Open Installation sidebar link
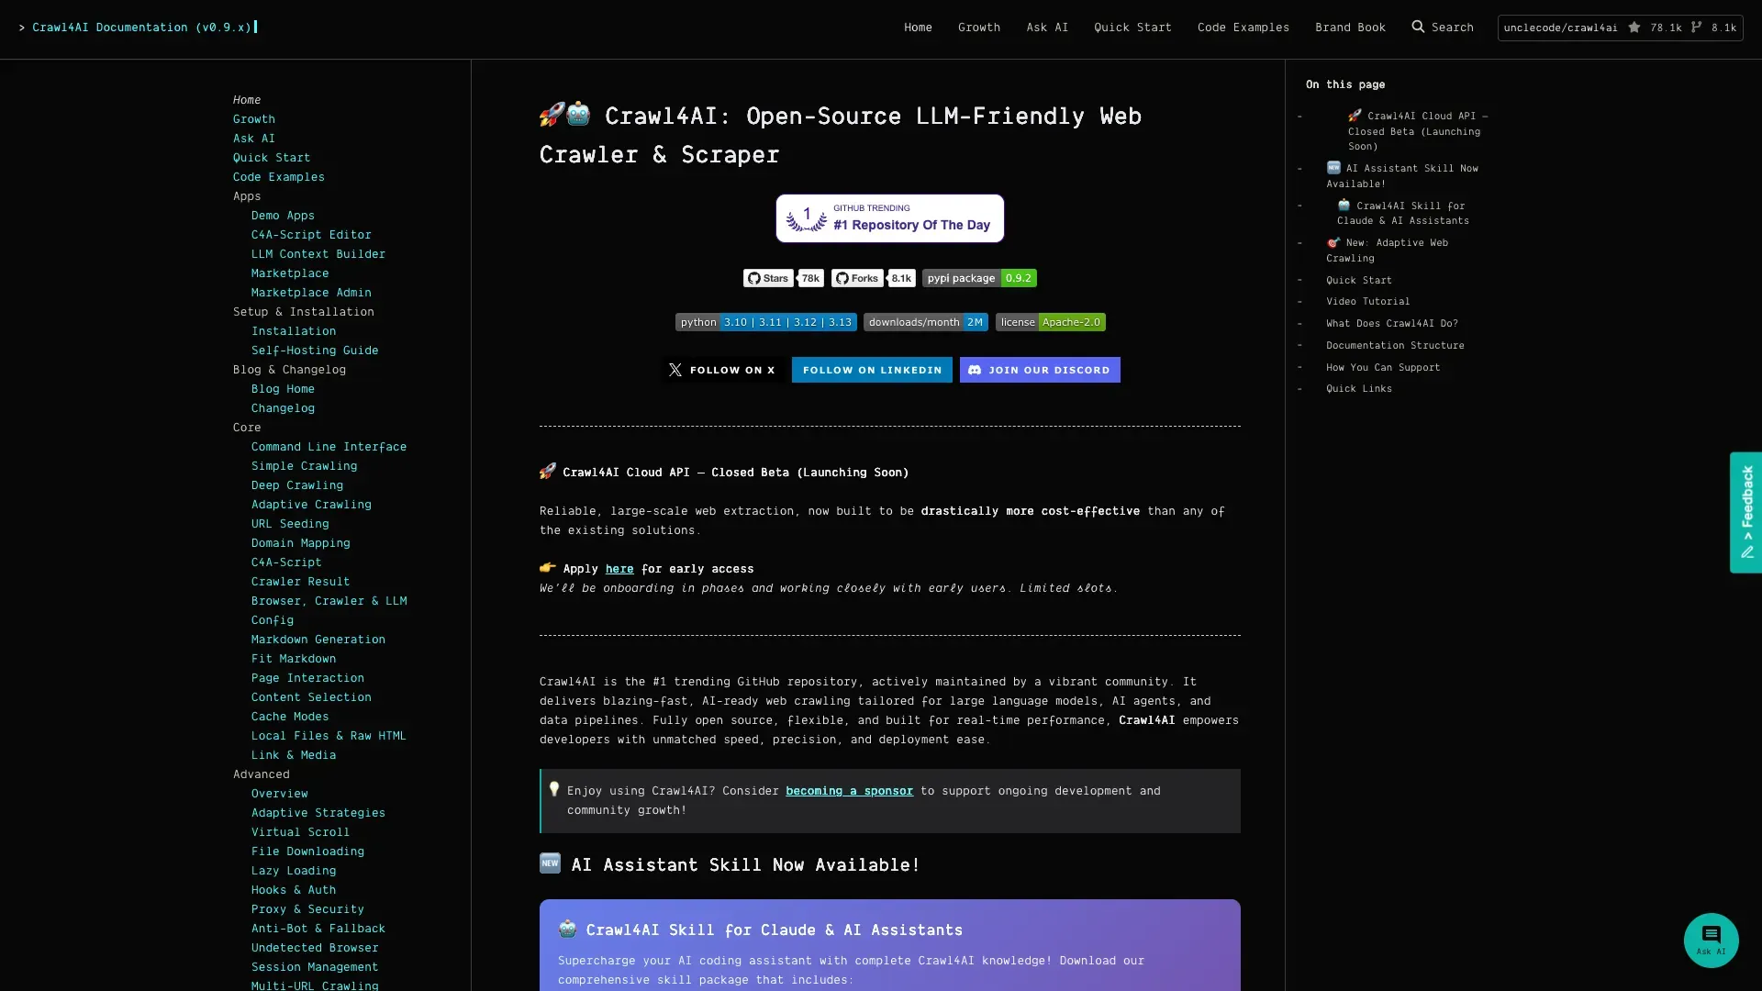The height and width of the screenshot is (991, 1762). (294, 331)
